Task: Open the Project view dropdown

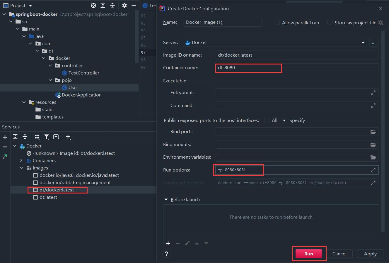Action: [30, 6]
